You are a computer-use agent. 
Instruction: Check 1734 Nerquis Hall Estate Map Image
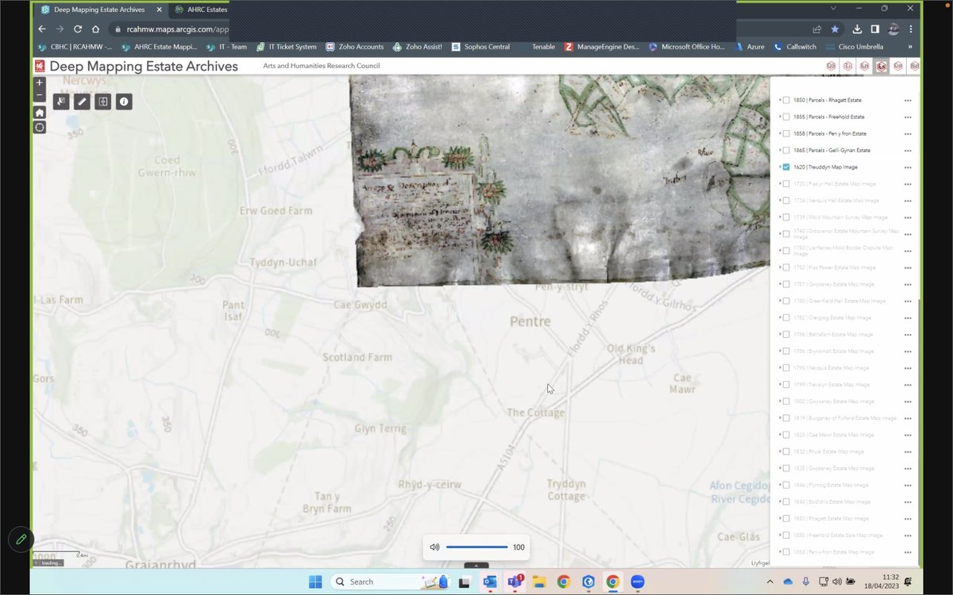(786, 201)
